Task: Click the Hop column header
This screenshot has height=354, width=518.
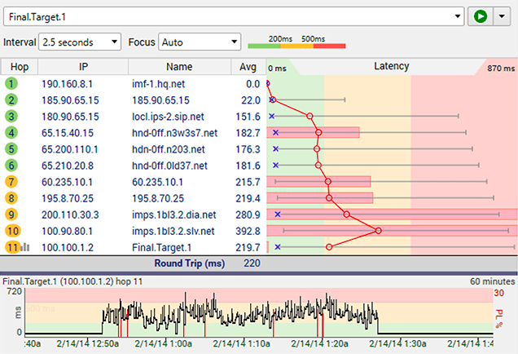Action: tap(20, 67)
